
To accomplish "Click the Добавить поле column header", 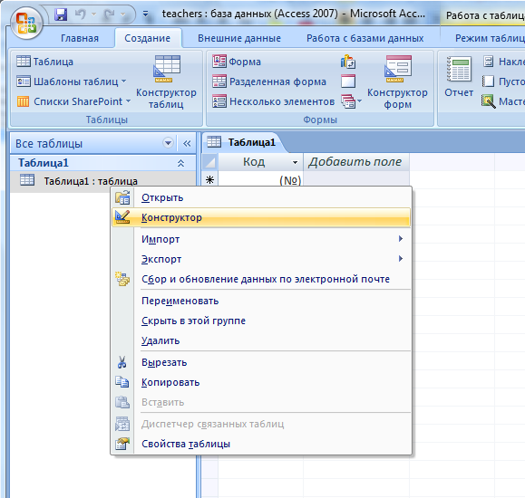I will click(x=355, y=162).
